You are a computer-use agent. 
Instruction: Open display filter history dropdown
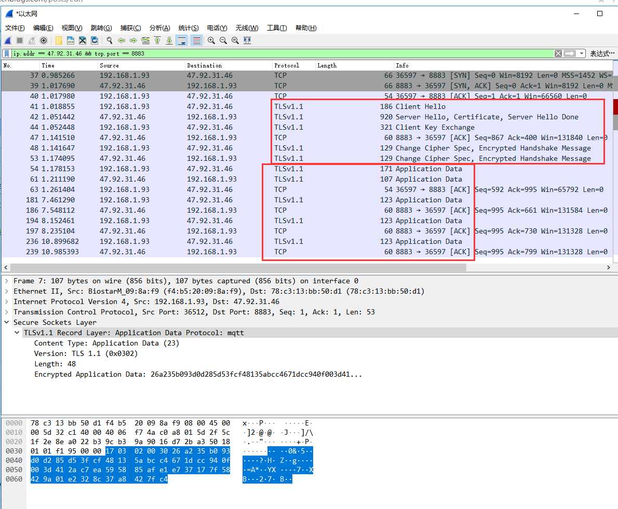(x=581, y=53)
